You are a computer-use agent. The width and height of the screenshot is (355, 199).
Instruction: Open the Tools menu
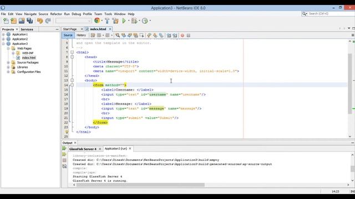pos(108,14)
